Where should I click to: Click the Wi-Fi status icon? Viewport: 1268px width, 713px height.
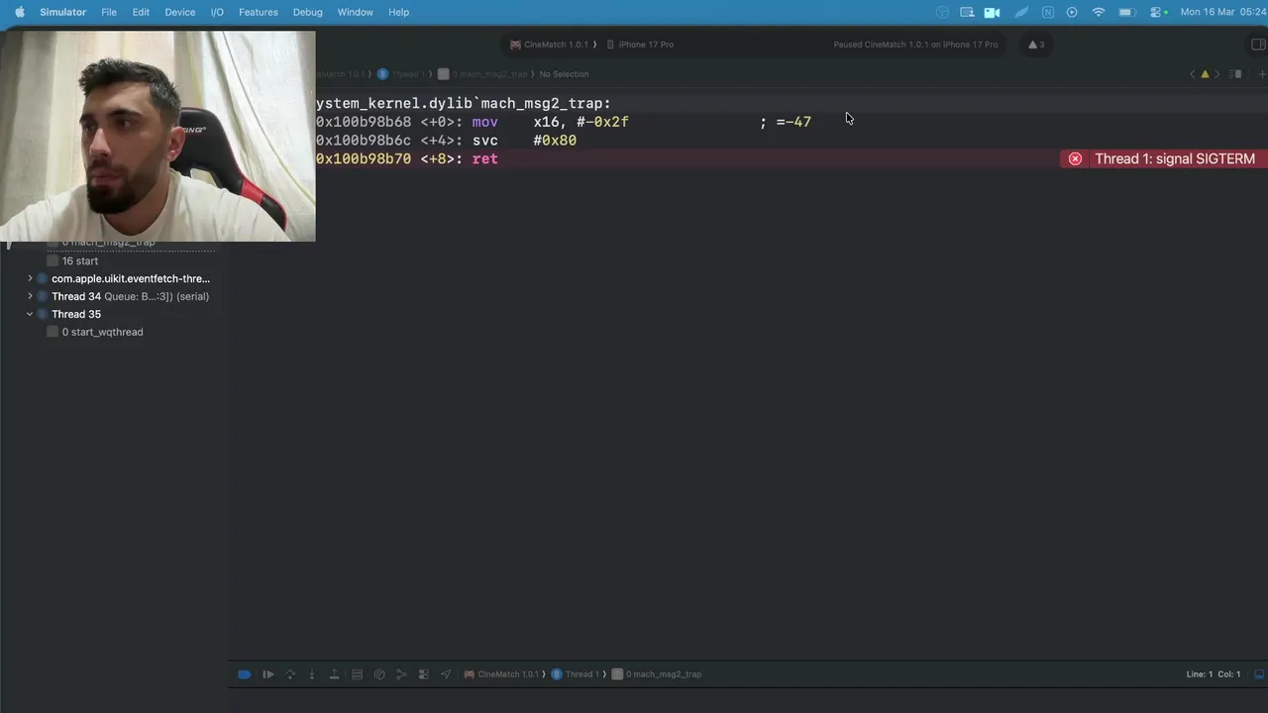(1098, 12)
